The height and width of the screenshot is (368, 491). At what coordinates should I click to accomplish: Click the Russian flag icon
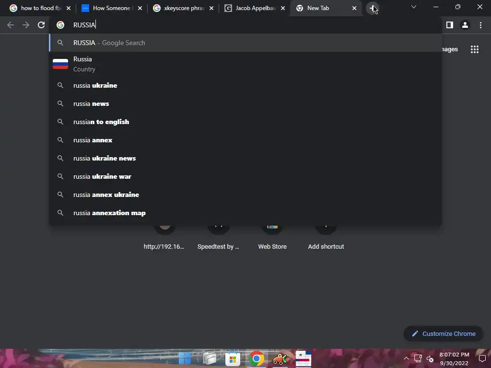point(60,64)
